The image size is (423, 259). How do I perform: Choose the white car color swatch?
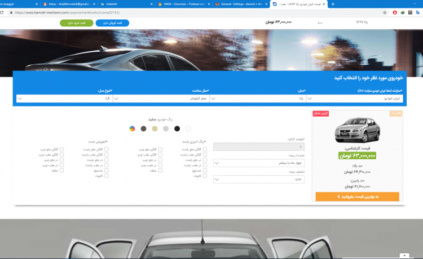point(188,129)
